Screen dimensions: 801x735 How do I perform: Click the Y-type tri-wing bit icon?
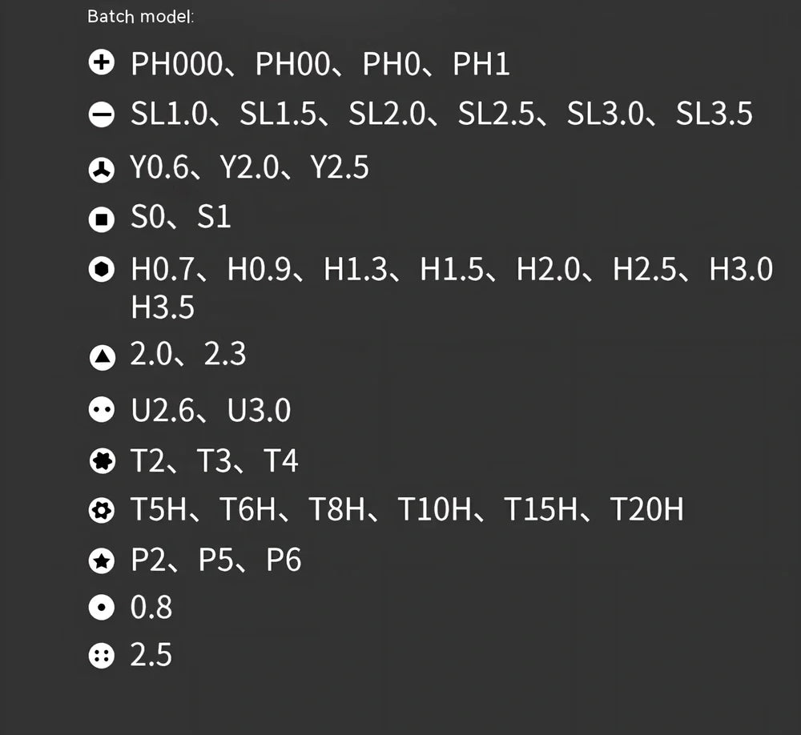[x=102, y=170]
